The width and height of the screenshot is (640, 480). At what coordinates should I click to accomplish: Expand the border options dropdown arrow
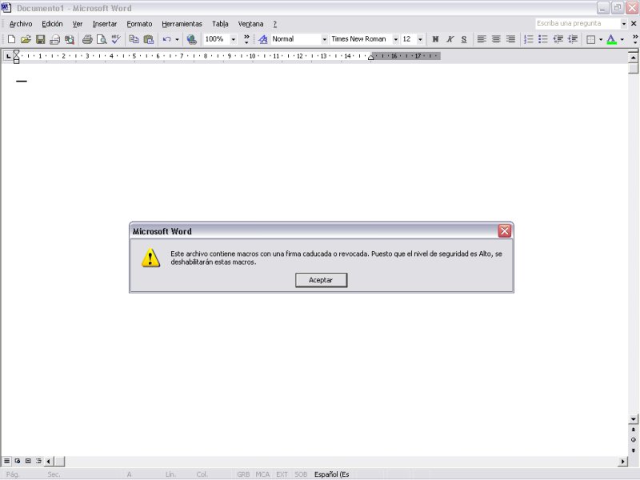601,39
